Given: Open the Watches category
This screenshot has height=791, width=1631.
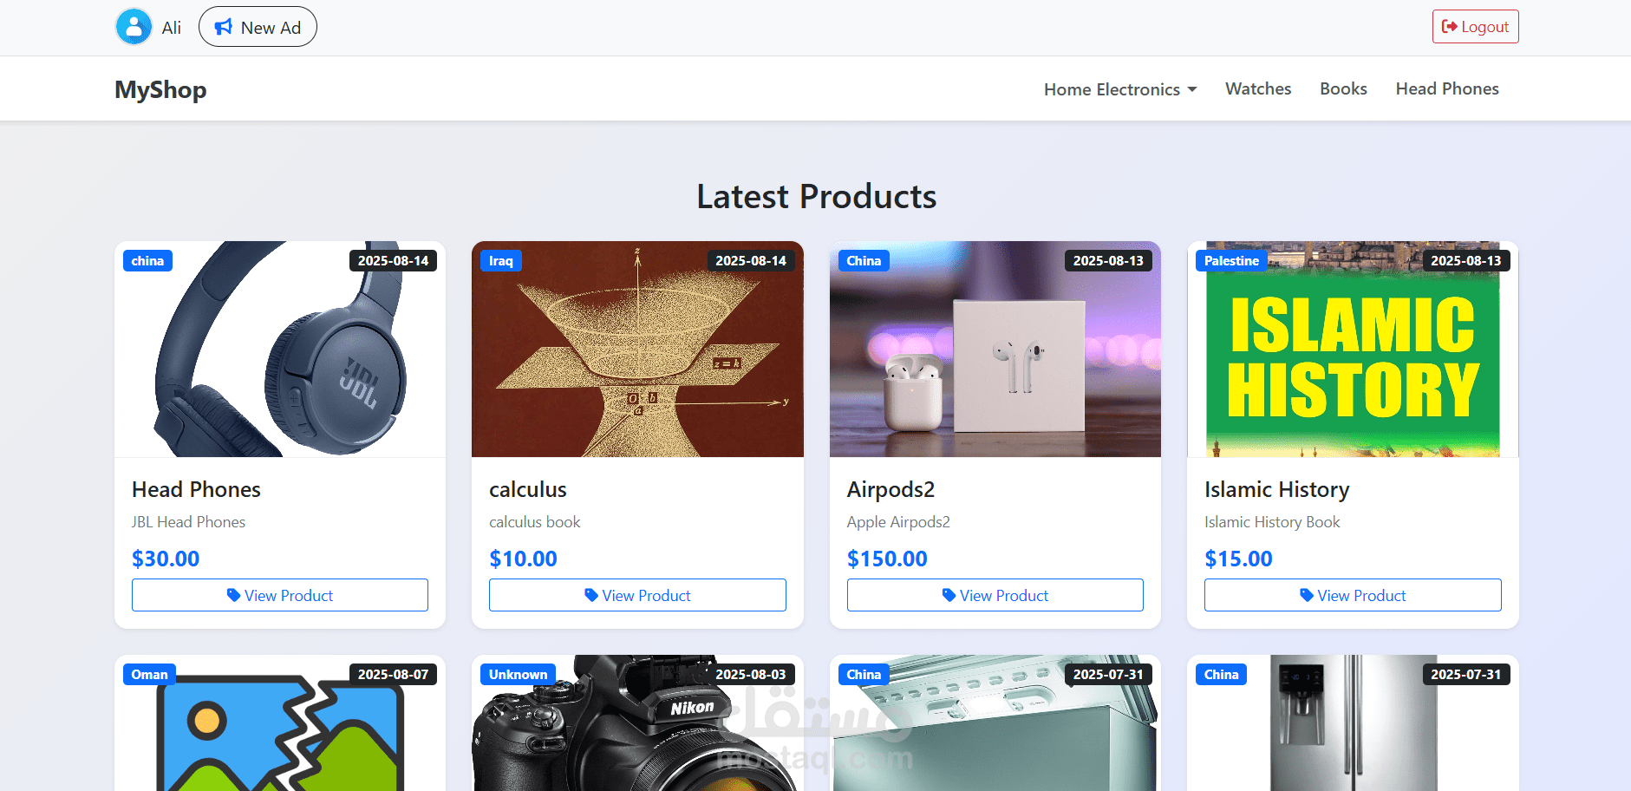Looking at the screenshot, I should tap(1258, 88).
